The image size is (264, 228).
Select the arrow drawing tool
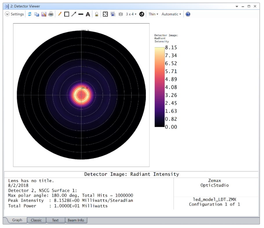(x=74, y=14)
